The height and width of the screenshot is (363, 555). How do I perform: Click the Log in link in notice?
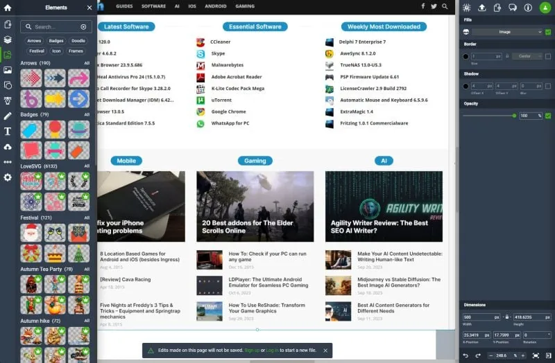[272, 351]
